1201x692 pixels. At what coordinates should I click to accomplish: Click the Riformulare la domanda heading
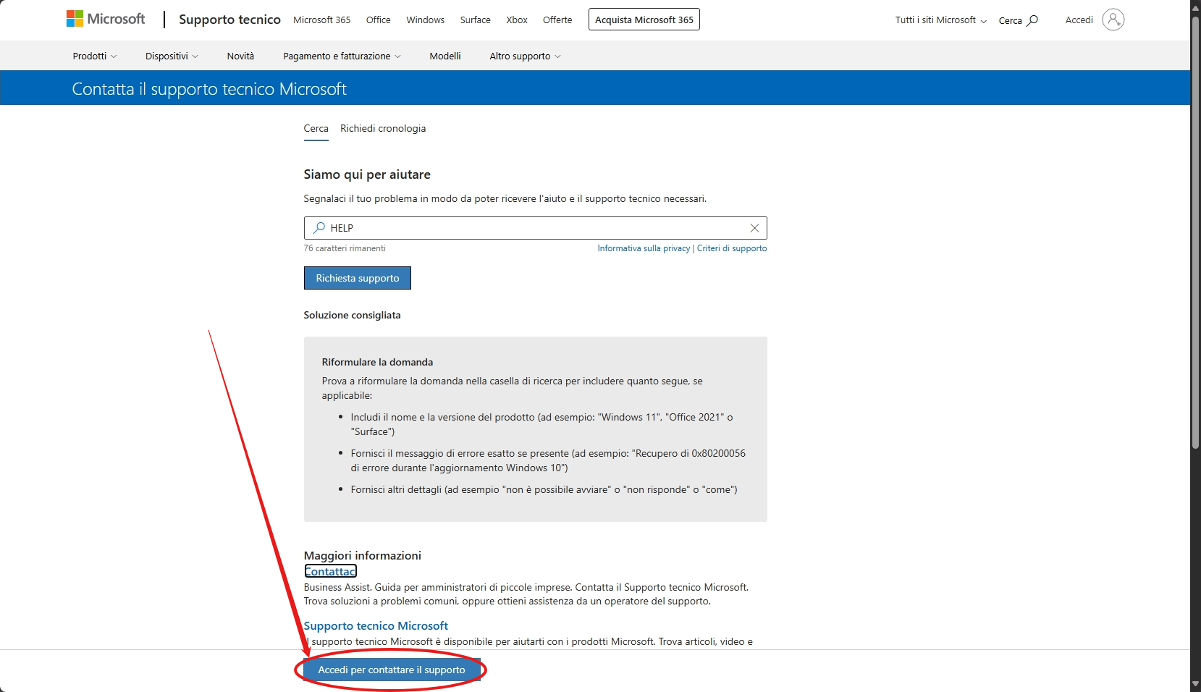[x=377, y=362]
